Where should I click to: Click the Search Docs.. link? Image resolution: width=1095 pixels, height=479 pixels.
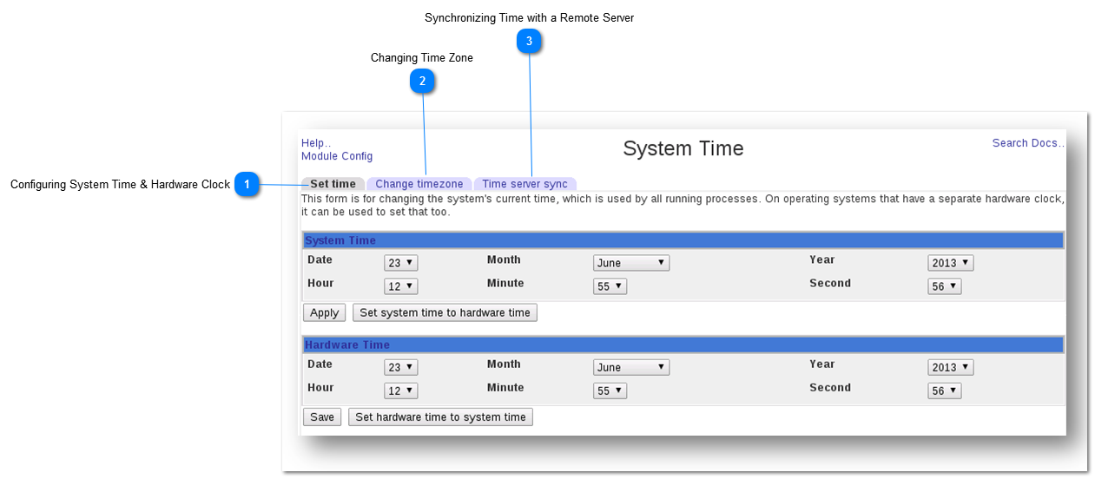coord(1029,143)
